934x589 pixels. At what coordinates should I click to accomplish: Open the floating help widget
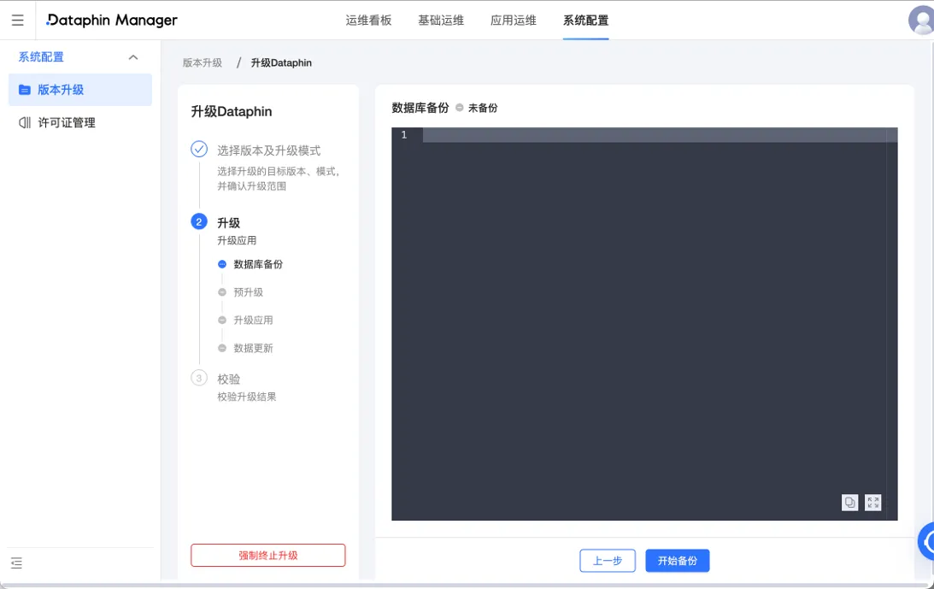[x=926, y=541]
